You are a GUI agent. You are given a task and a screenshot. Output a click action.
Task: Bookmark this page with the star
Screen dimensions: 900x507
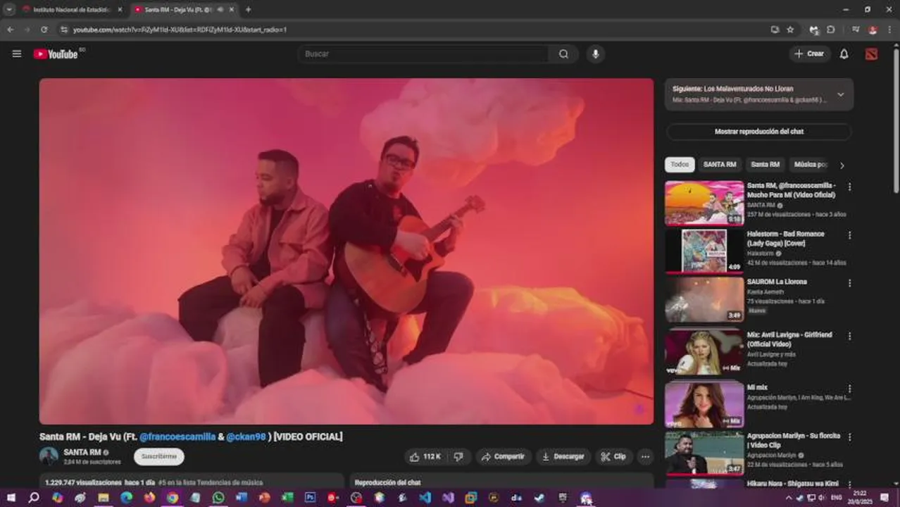pyautogui.click(x=790, y=30)
